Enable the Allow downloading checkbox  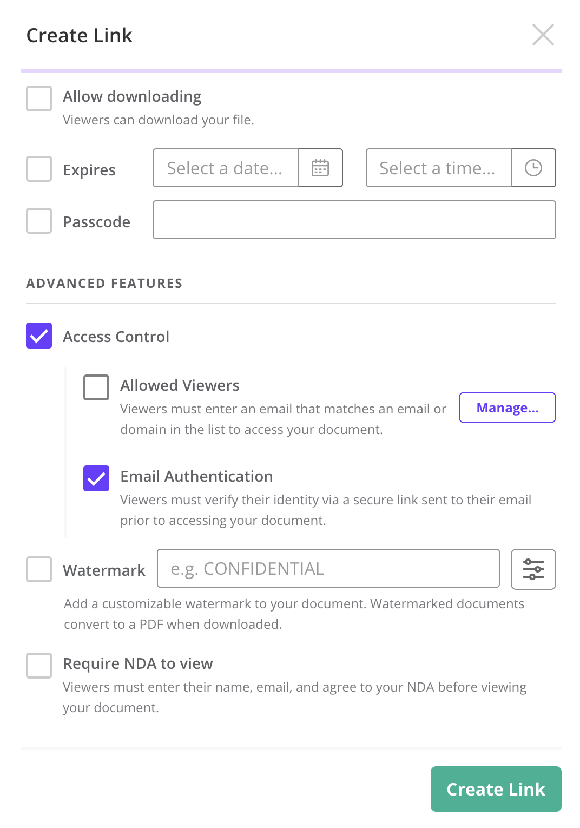click(x=39, y=98)
